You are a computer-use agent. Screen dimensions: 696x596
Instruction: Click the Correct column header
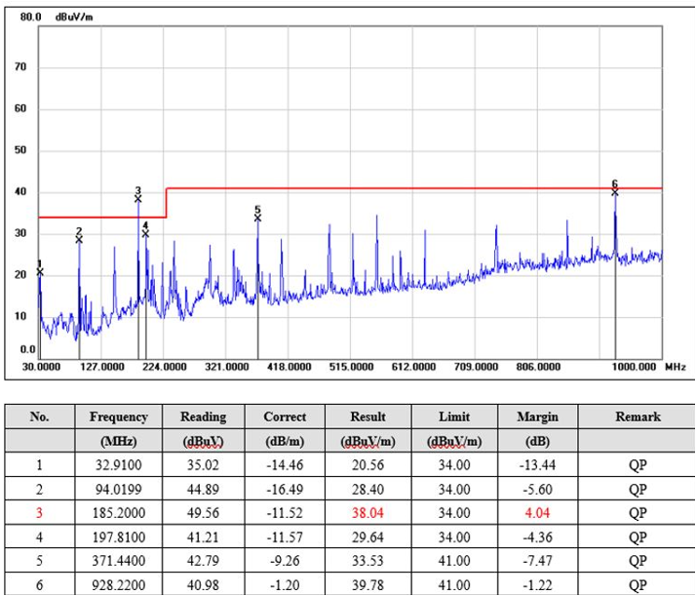(285, 417)
